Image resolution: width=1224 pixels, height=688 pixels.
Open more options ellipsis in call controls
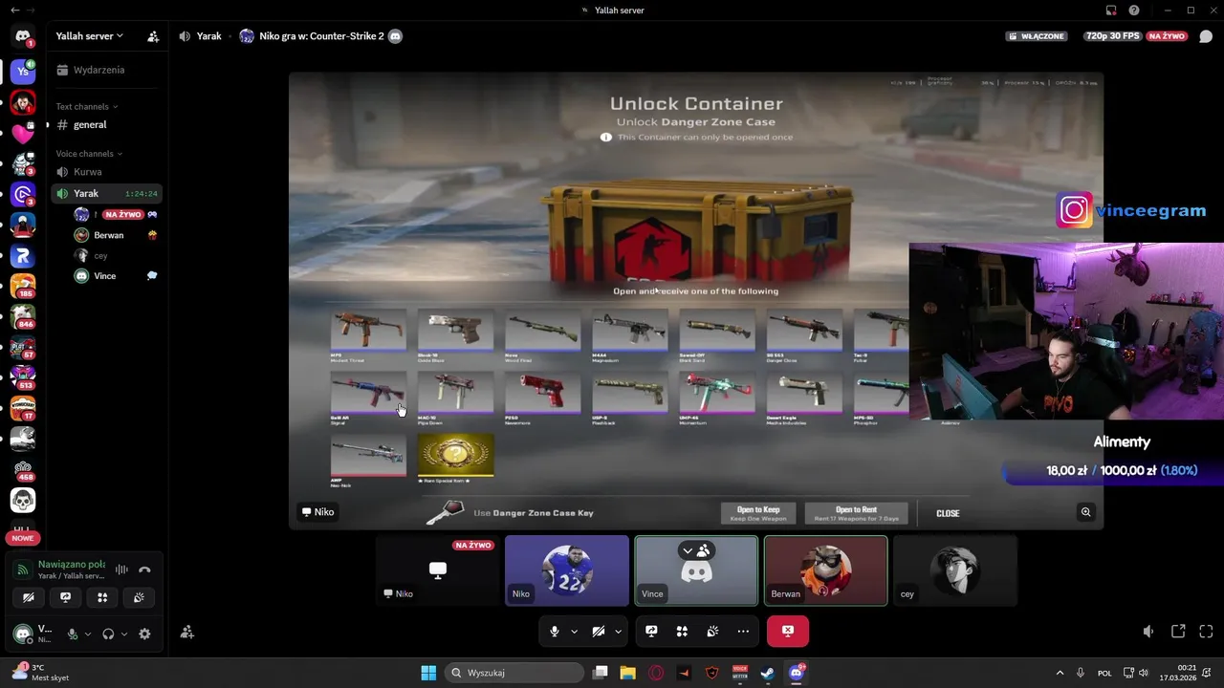743,632
